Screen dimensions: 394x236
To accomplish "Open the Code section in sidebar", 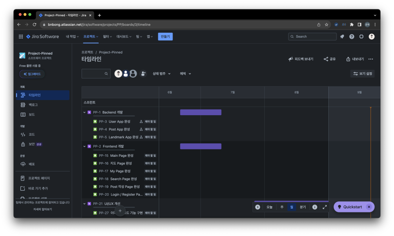I will [x=28, y=134].
